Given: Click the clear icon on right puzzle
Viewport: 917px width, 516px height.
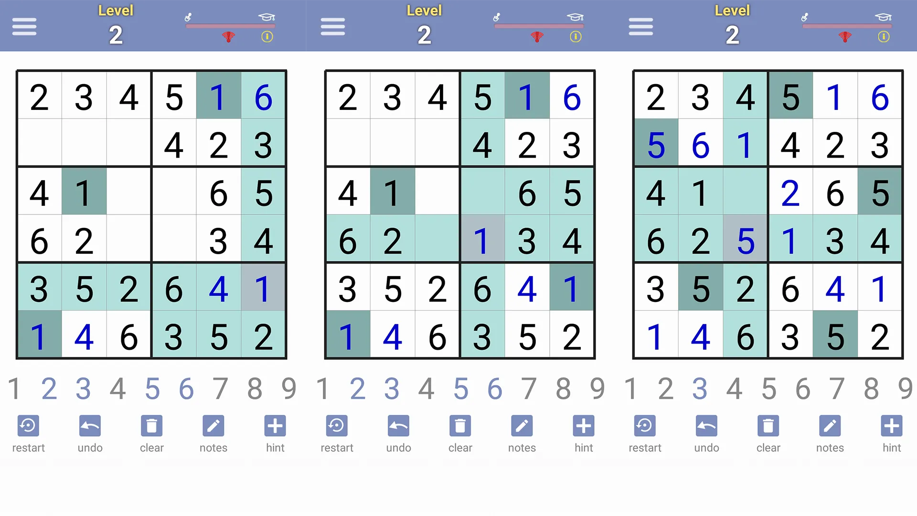Looking at the screenshot, I should (x=768, y=426).
